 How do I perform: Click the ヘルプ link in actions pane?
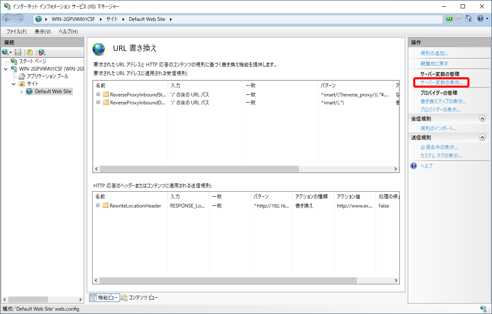[x=426, y=166]
